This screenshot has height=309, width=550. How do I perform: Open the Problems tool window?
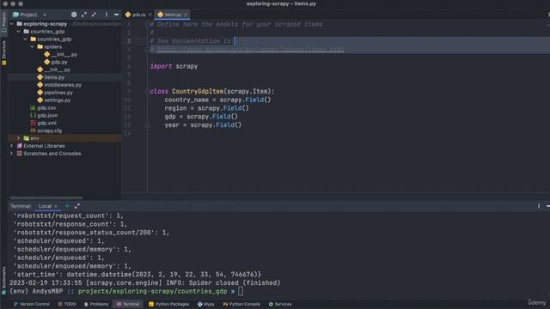[x=96, y=304]
